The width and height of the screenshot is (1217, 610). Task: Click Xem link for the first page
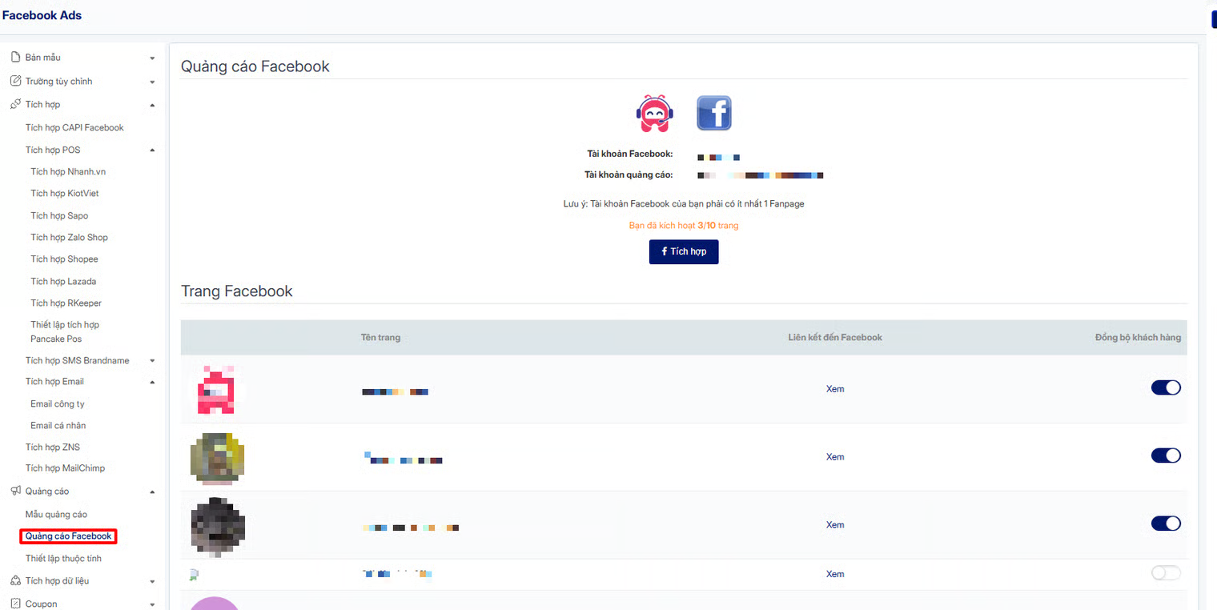click(835, 389)
